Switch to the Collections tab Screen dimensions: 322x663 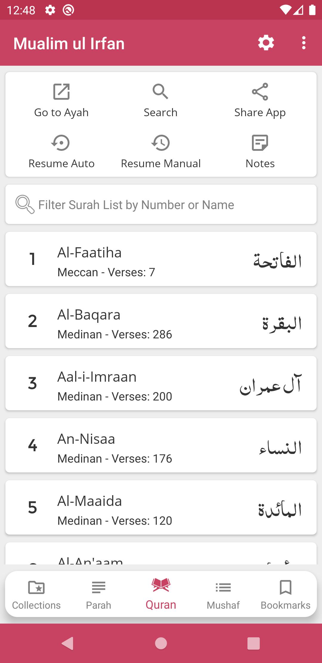(x=36, y=594)
